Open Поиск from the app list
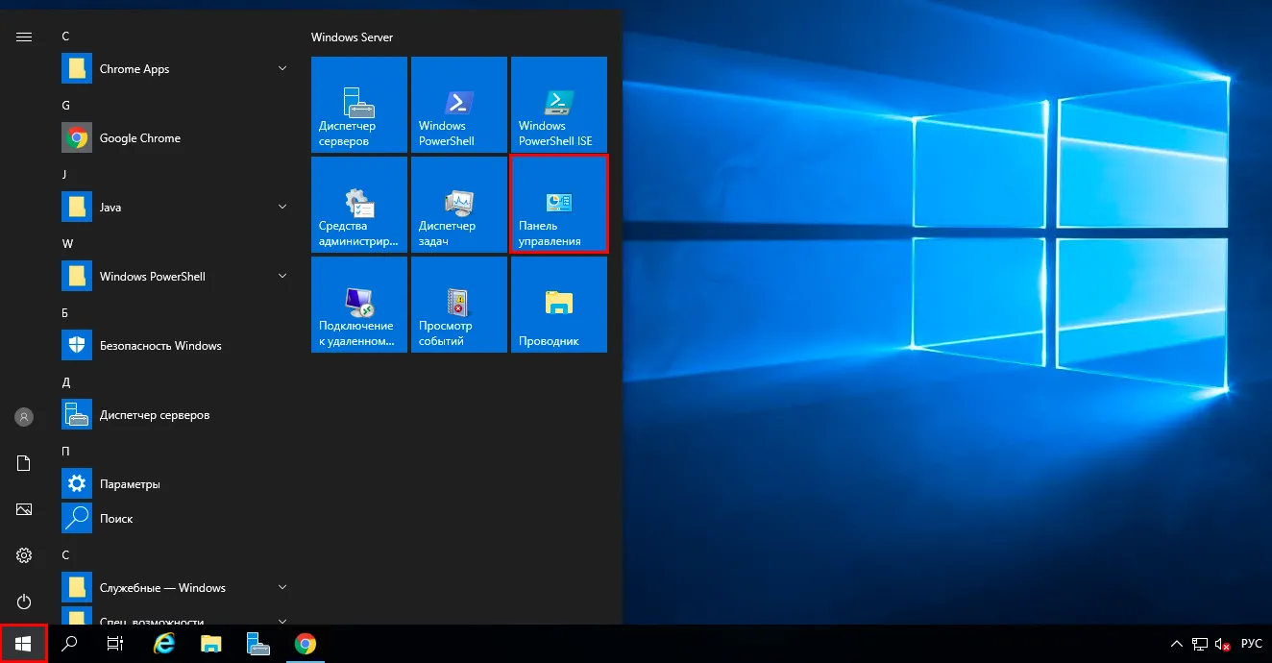Image resolution: width=1272 pixels, height=663 pixels. [x=176, y=519]
